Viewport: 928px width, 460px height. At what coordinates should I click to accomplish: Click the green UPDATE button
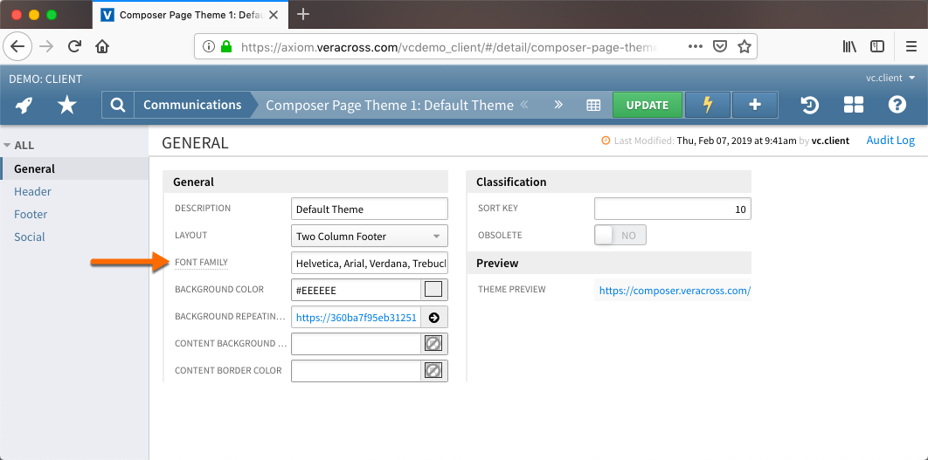pyautogui.click(x=648, y=105)
